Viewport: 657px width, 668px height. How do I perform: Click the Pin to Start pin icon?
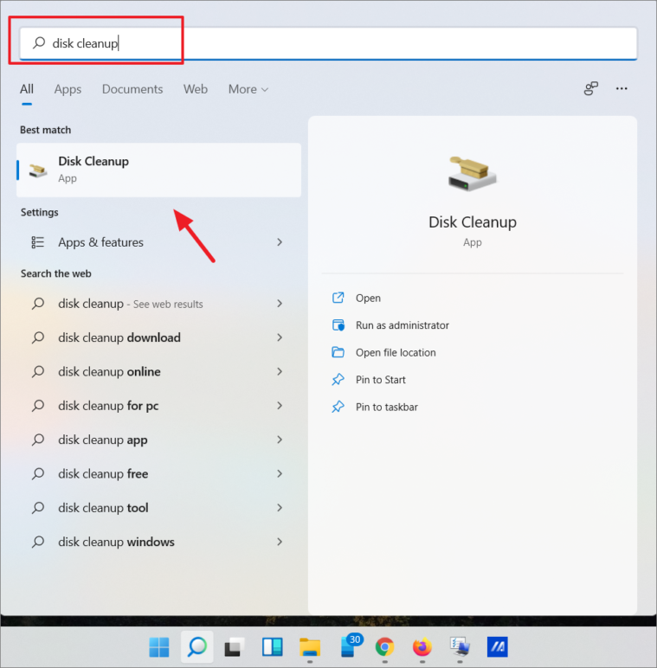click(x=338, y=379)
